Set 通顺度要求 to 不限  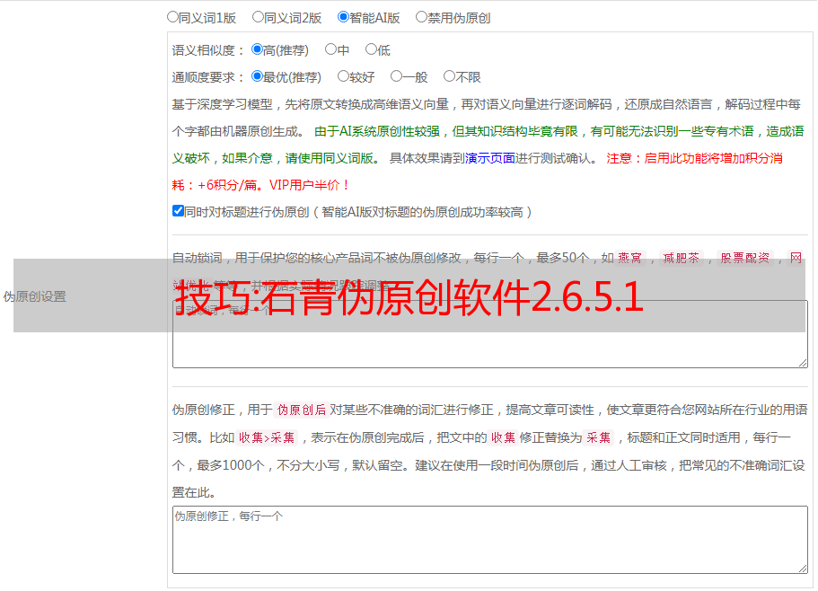click(449, 76)
